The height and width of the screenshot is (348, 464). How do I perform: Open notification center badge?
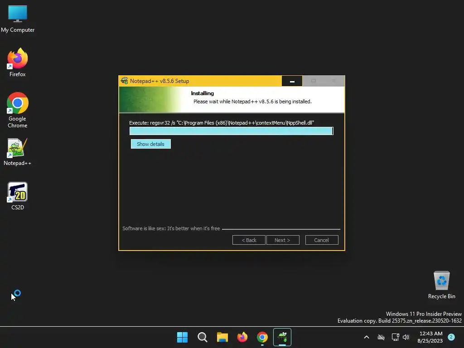click(x=451, y=337)
